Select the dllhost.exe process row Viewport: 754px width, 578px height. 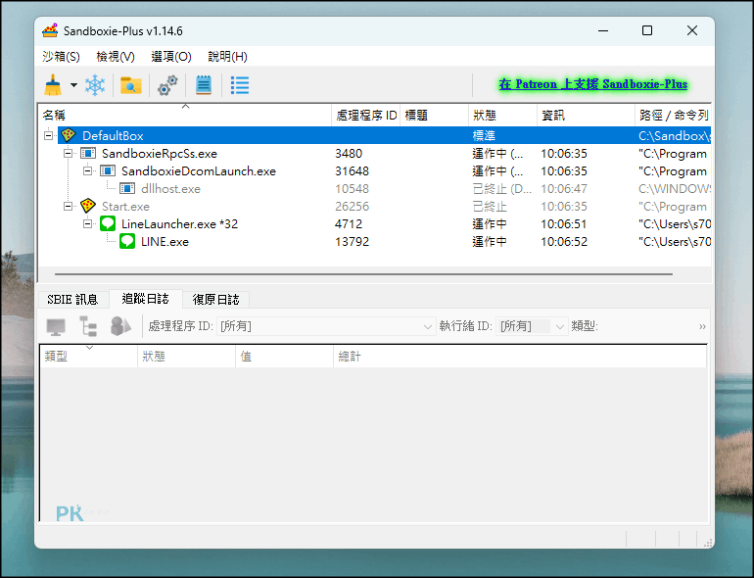pyautogui.click(x=374, y=189)
